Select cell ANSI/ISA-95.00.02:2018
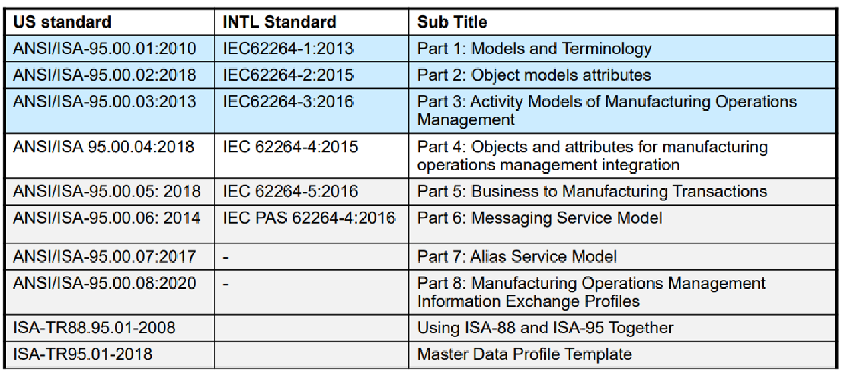Viewport: 841px width, 372px height. (x=110, y=75)
